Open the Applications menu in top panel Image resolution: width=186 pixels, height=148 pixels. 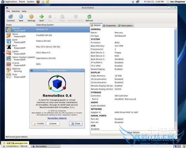click(x=11, y=2)
